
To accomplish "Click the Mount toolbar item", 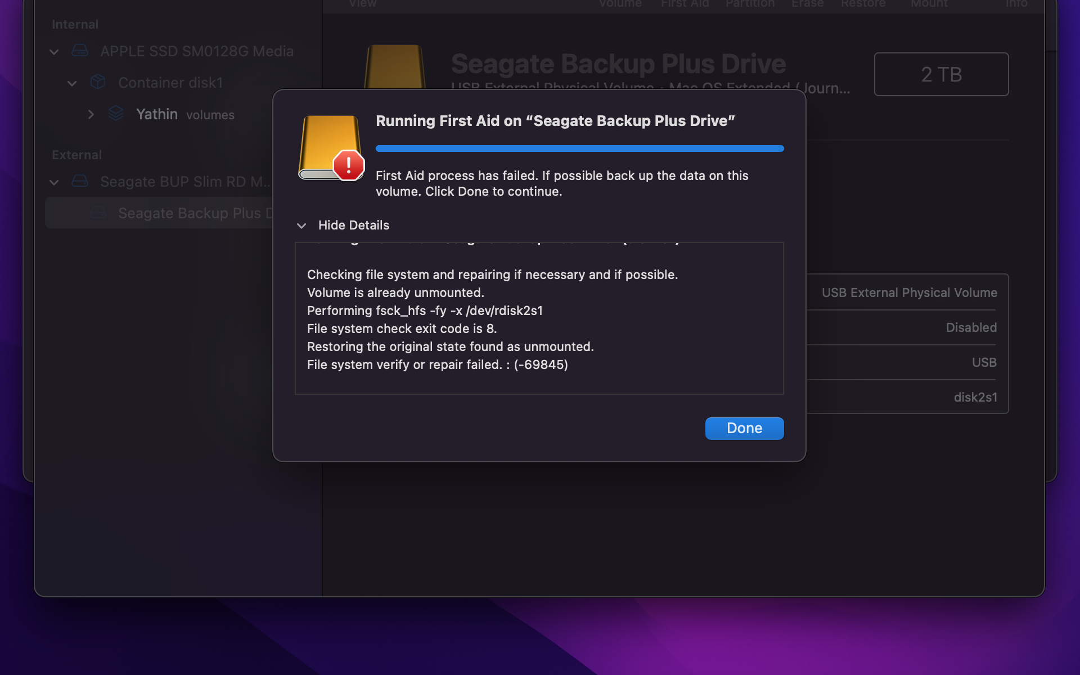I will 929,4.
